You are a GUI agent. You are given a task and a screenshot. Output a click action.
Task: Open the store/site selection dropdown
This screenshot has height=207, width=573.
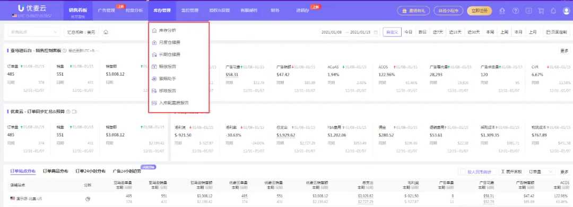point(33,32)
